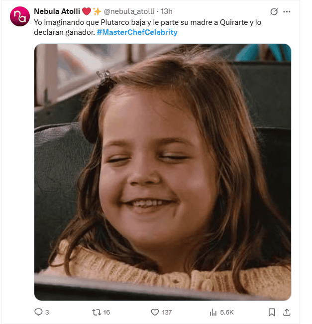Like the tweet with the heart icon
312x324 pixels.
click(x=154, y=312)
